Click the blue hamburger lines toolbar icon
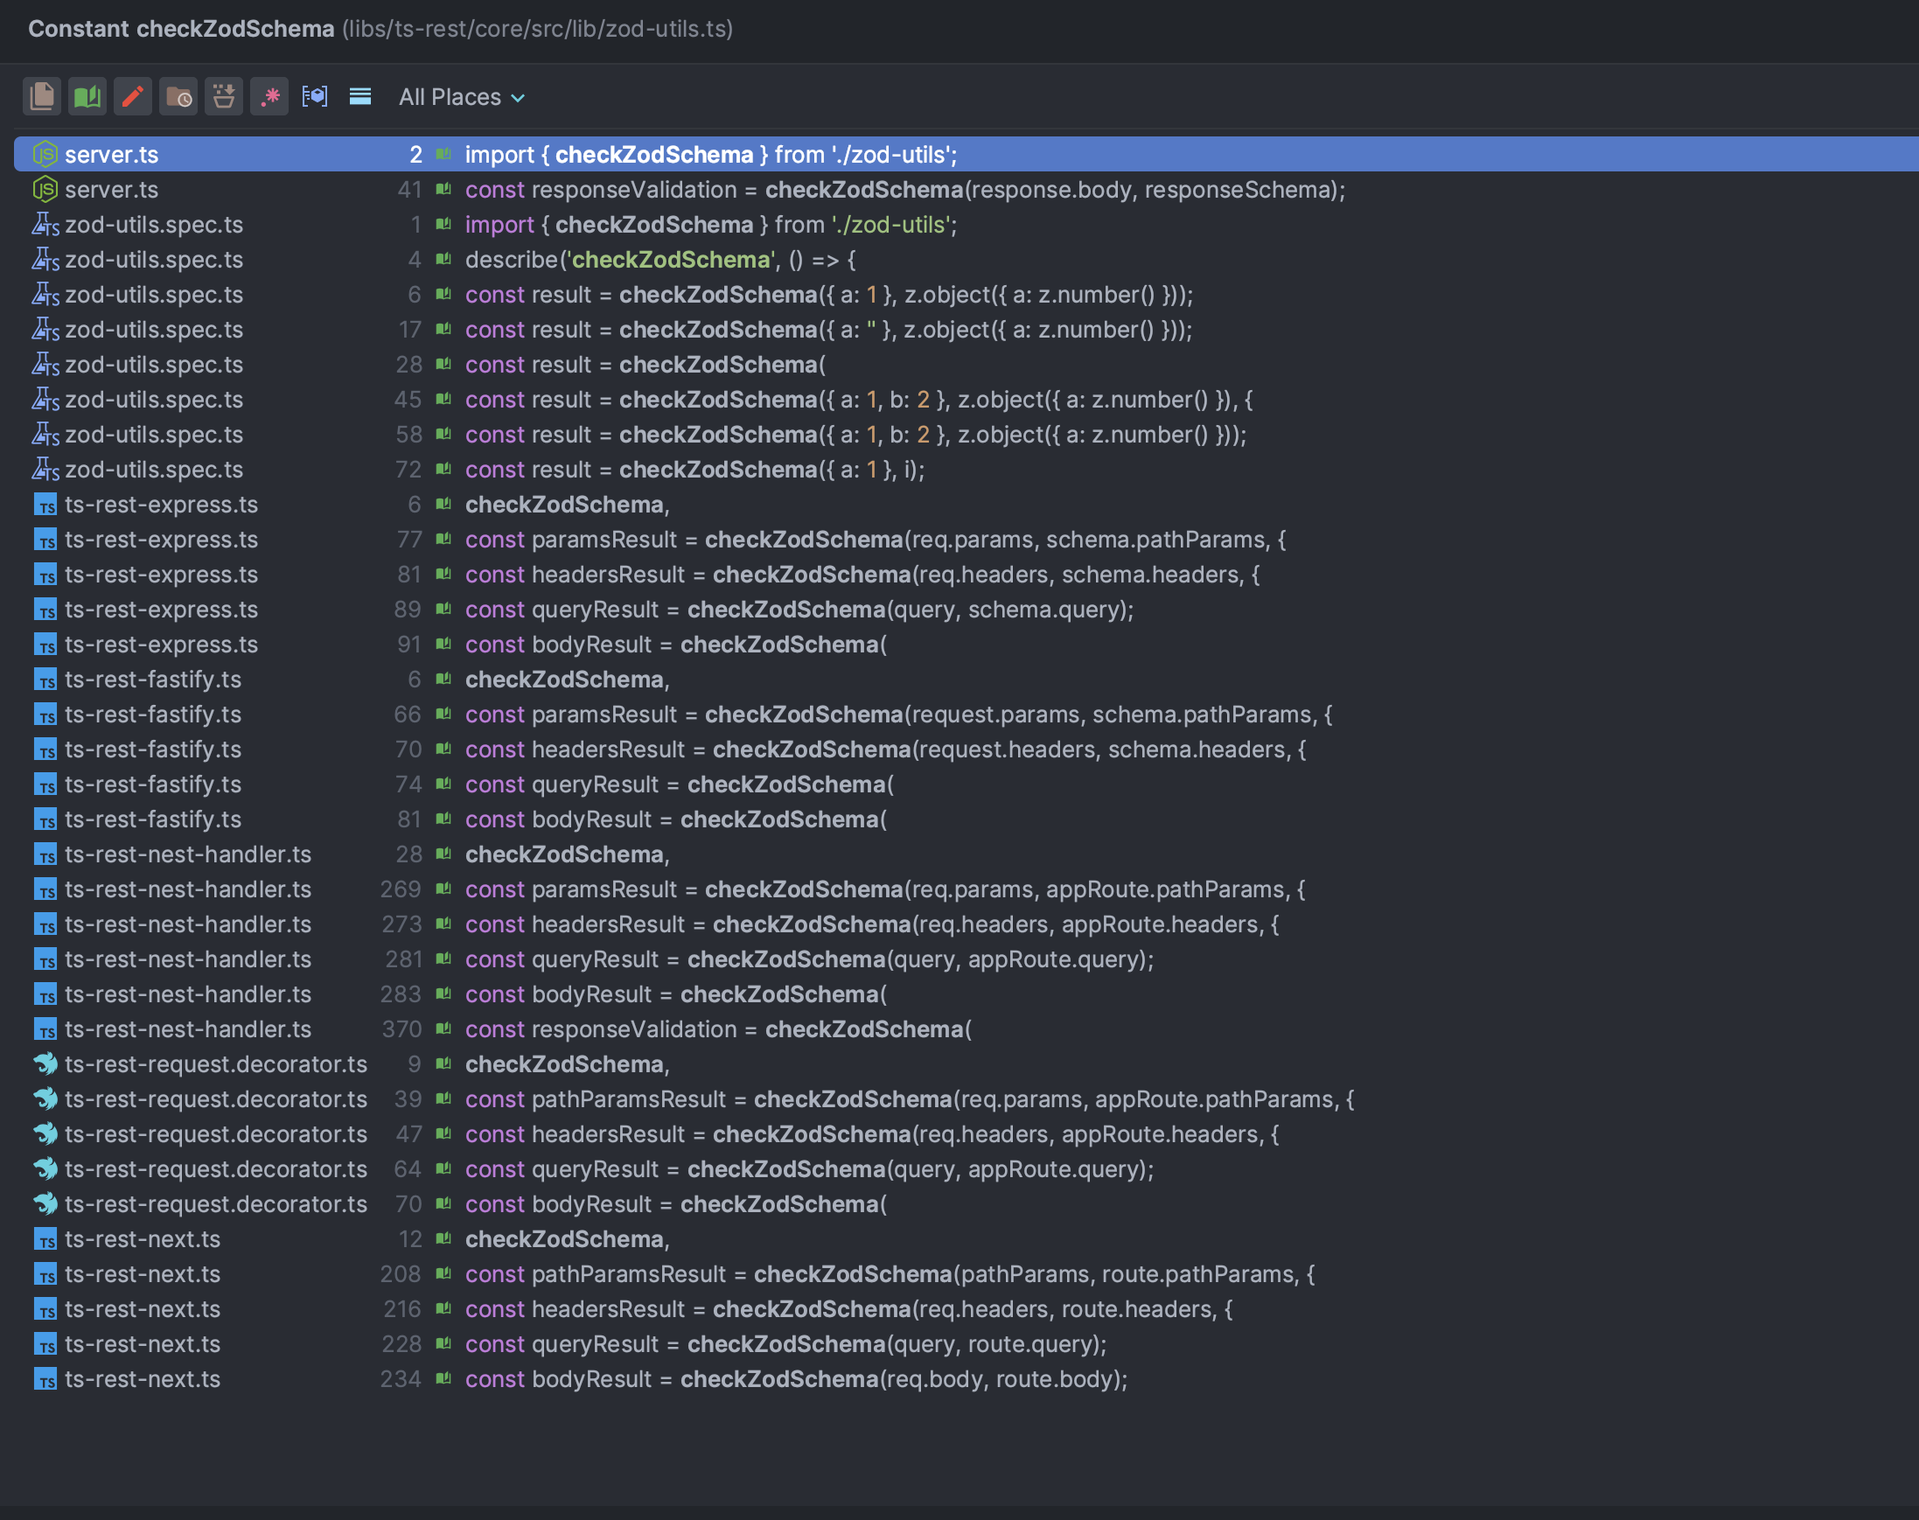 (360, 96)
